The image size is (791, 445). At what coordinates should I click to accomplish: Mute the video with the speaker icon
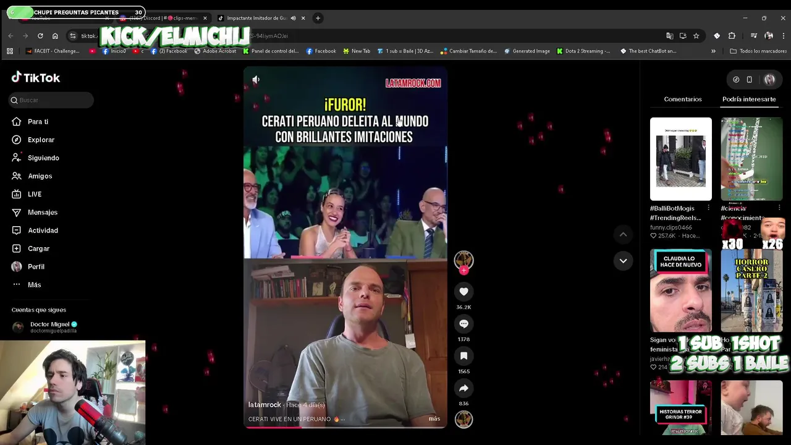point(256,79)
